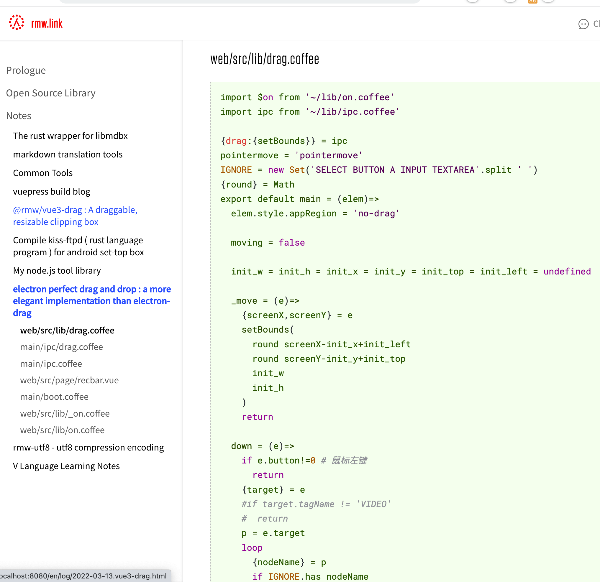Screen dimensions: 600x582
Task: Open The rust wrapper for libmdbx note
Action: (70, 136)
